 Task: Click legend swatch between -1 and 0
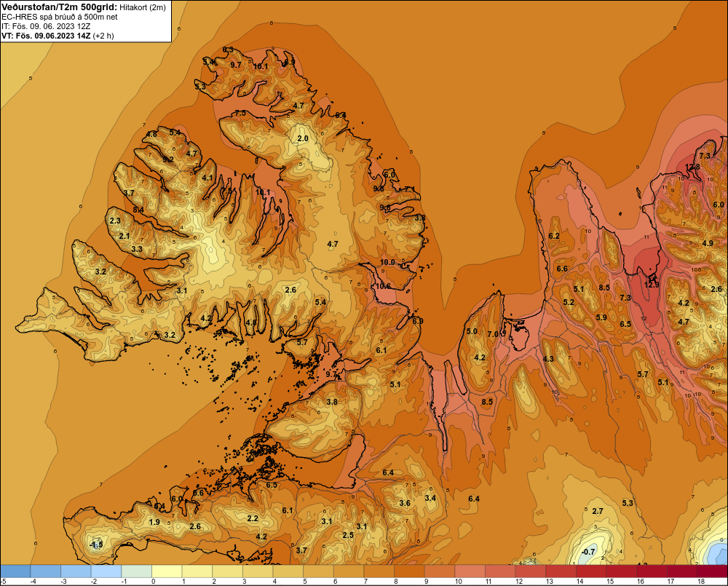[x=137, y=571]
